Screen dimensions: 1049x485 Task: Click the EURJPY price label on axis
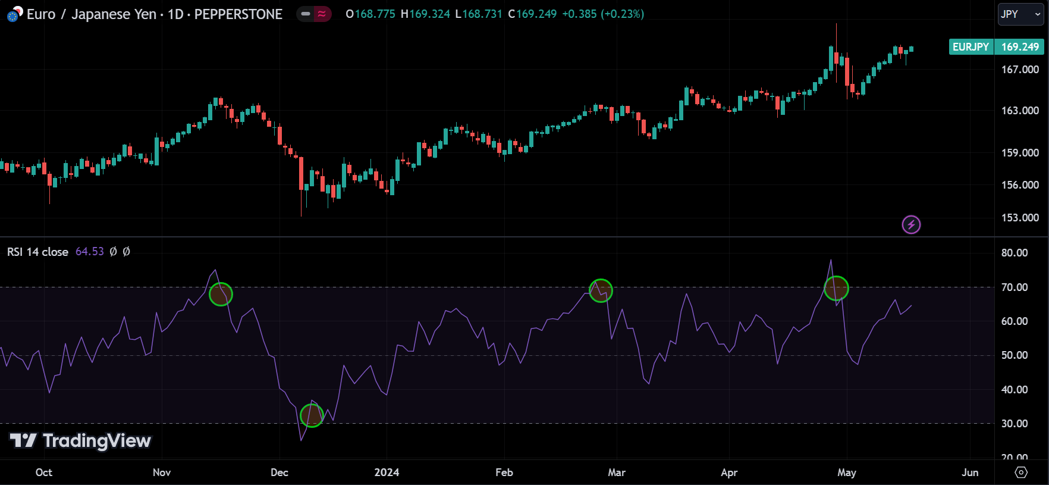[x=971, y=46]
